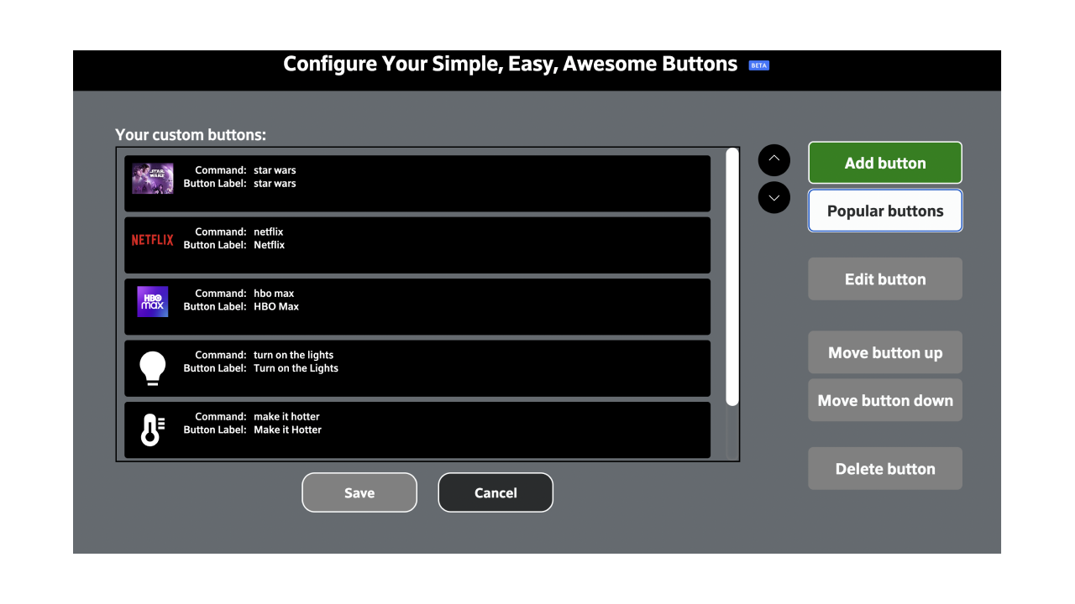Click the light bulb icon
The width and height of the screenshot is (1075, 604).
(x=153, y=367)
